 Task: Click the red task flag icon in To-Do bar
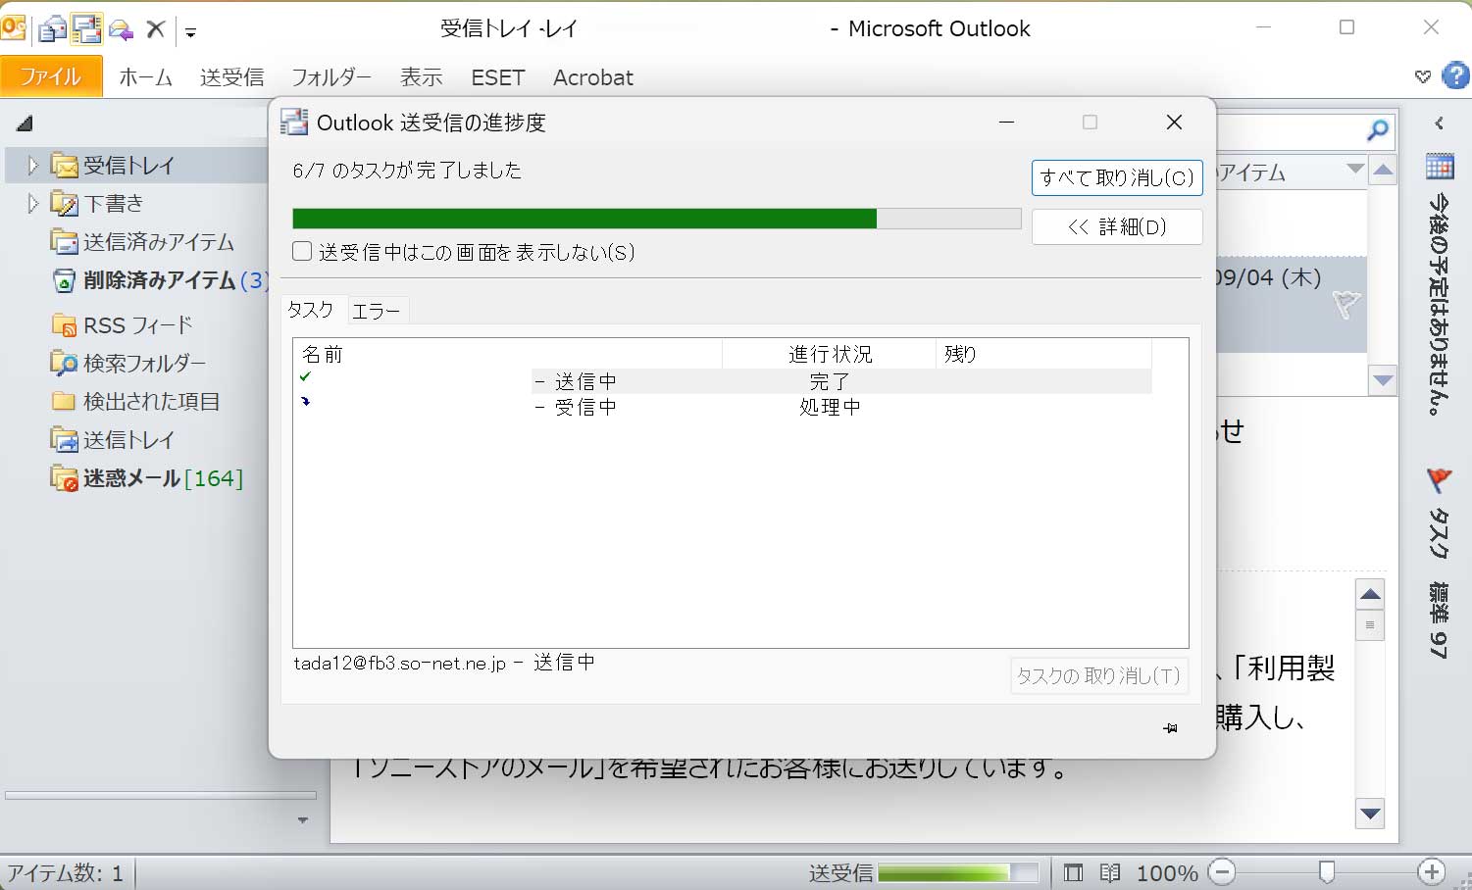point(1439,480)
